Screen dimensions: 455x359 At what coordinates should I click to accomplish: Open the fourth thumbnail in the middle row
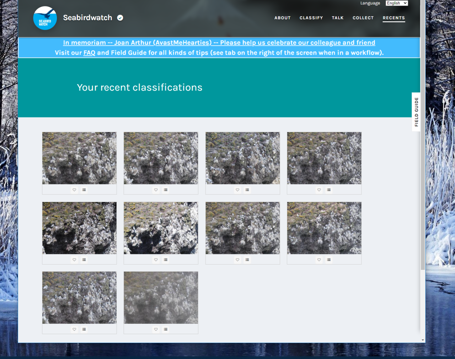[324, 228]
